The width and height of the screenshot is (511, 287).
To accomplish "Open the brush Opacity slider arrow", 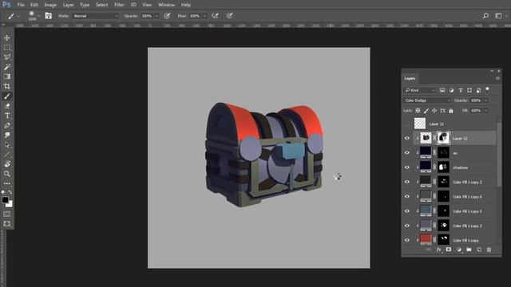I will point(156,16).
